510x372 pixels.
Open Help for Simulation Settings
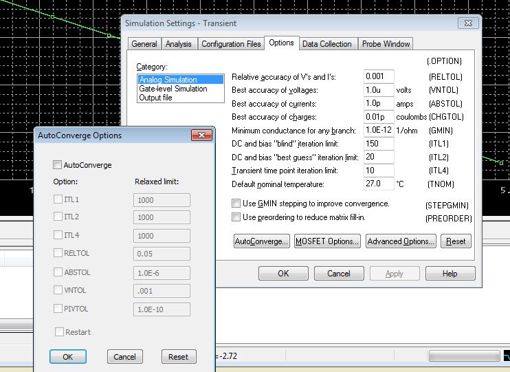coord(450,274)
